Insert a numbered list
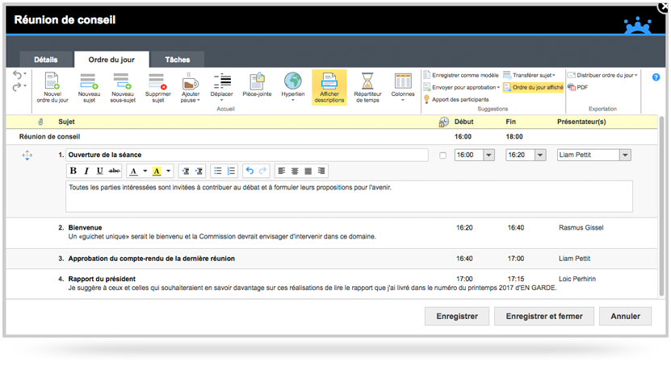Image resolution: width=671 pixels, height=369 pixels. click(x=231, y=171)
